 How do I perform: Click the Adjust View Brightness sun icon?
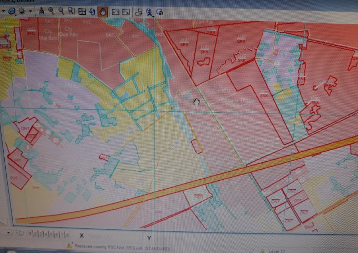[x=23, y=11]
